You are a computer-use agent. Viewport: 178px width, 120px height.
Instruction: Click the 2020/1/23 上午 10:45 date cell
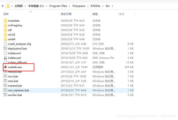tap(74, 67)
